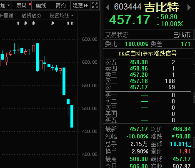
Task: Click the double-arrow icon next to 隐藏
Action: (86, 6)
